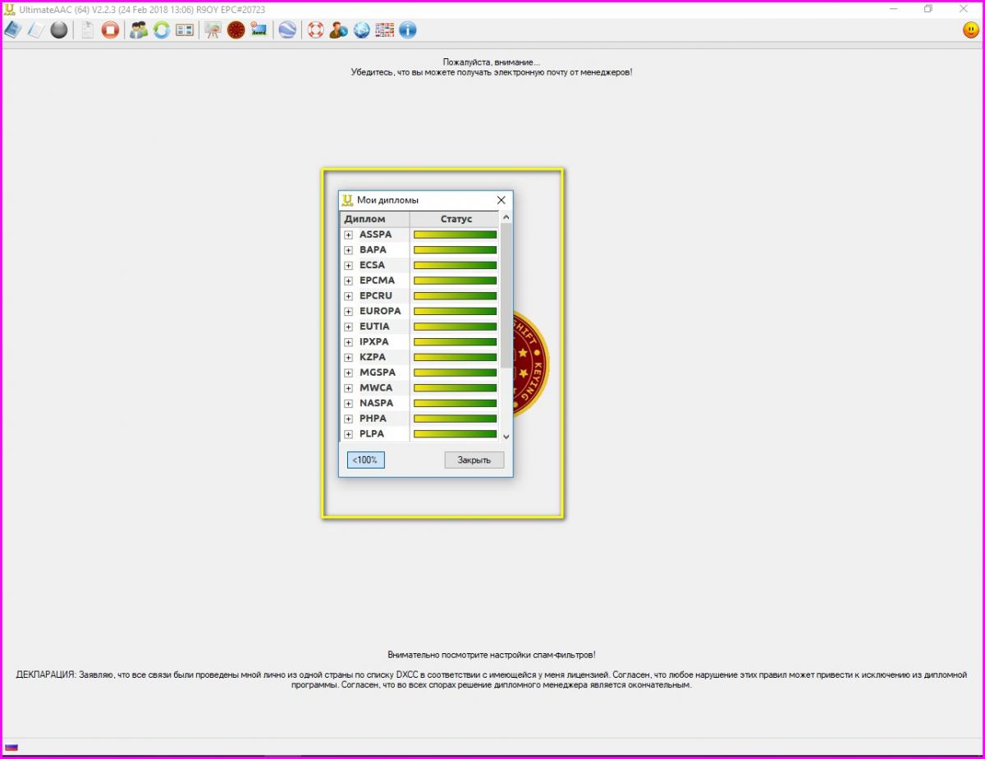Viewport: 985px width, 759px height.
Task: Click the Статус column header
Action: pyautogui.click(x=456, y=219)
